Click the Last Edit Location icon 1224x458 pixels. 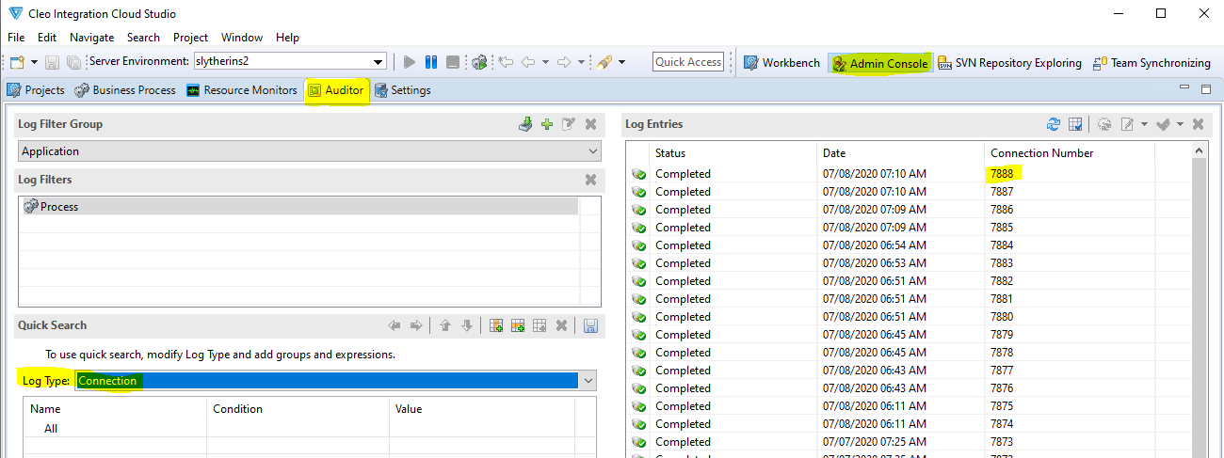click(506, 62)
